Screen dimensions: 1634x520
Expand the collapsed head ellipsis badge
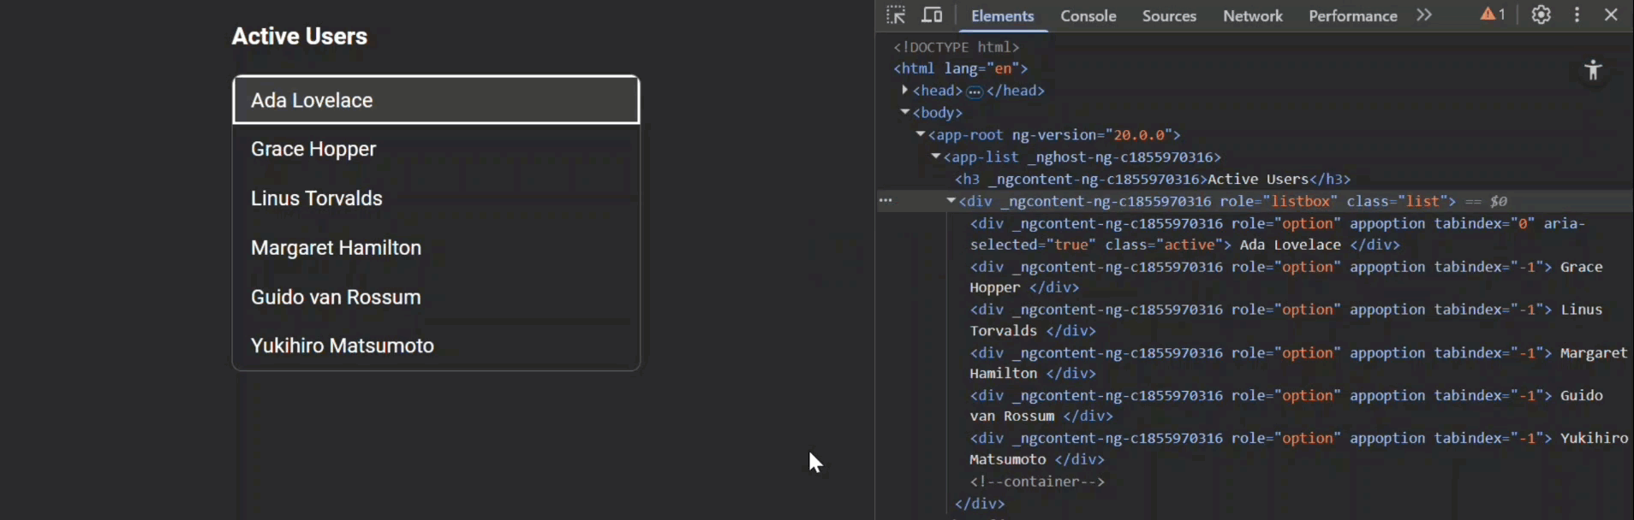point(975,92)
